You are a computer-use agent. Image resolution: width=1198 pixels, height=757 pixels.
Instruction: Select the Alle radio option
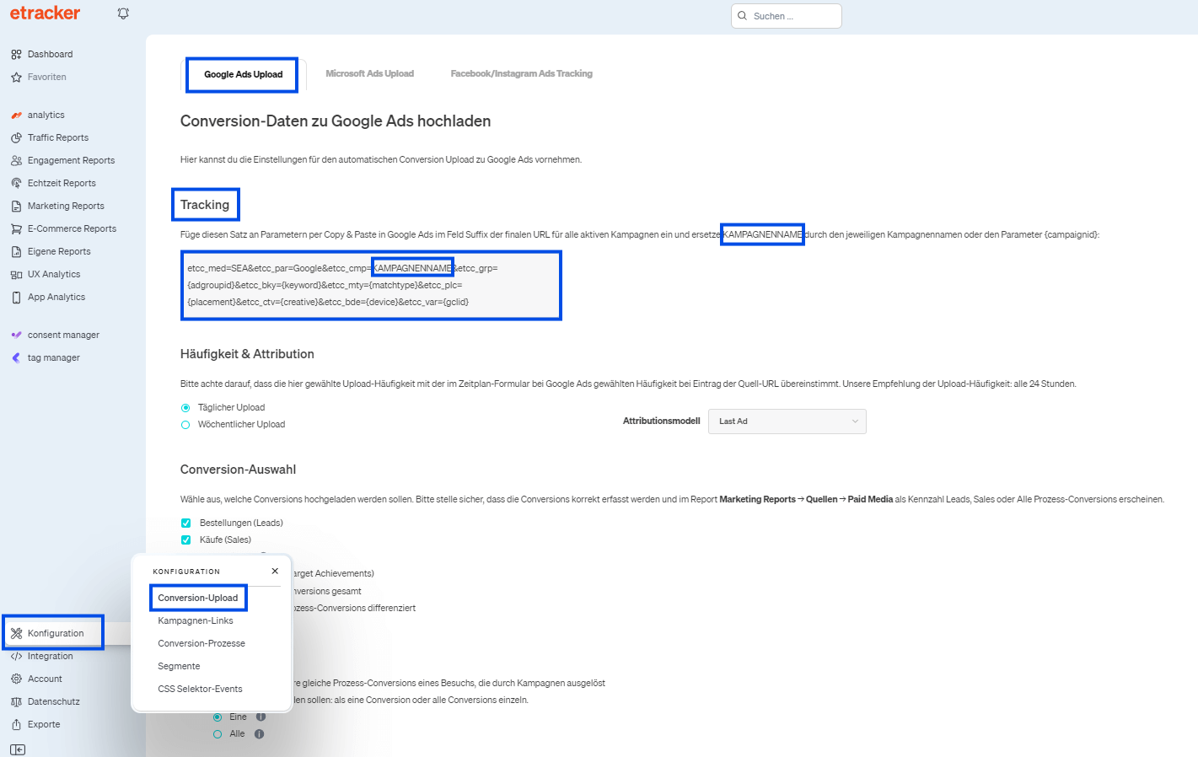pyautogui.click(x=218, y=733)
